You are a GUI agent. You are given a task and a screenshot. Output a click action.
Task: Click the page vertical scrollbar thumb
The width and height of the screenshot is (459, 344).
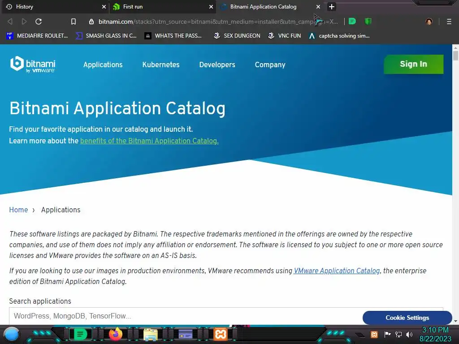tap(455, 56)
